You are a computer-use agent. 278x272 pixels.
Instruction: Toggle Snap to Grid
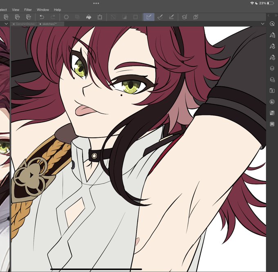click(x=171, y=17)
